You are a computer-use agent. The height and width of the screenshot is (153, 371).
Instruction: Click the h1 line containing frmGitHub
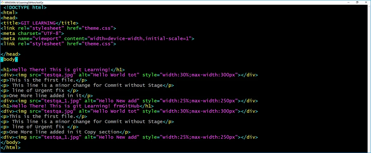click(77, 106)
